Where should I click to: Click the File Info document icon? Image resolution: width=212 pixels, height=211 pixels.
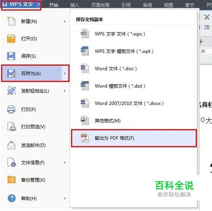point(11,162)
